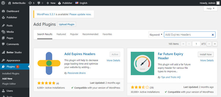The width and height of the screenshot is (221, 97).
Task: Switch to the Featured tab
Action: click(x=61, y=34)
